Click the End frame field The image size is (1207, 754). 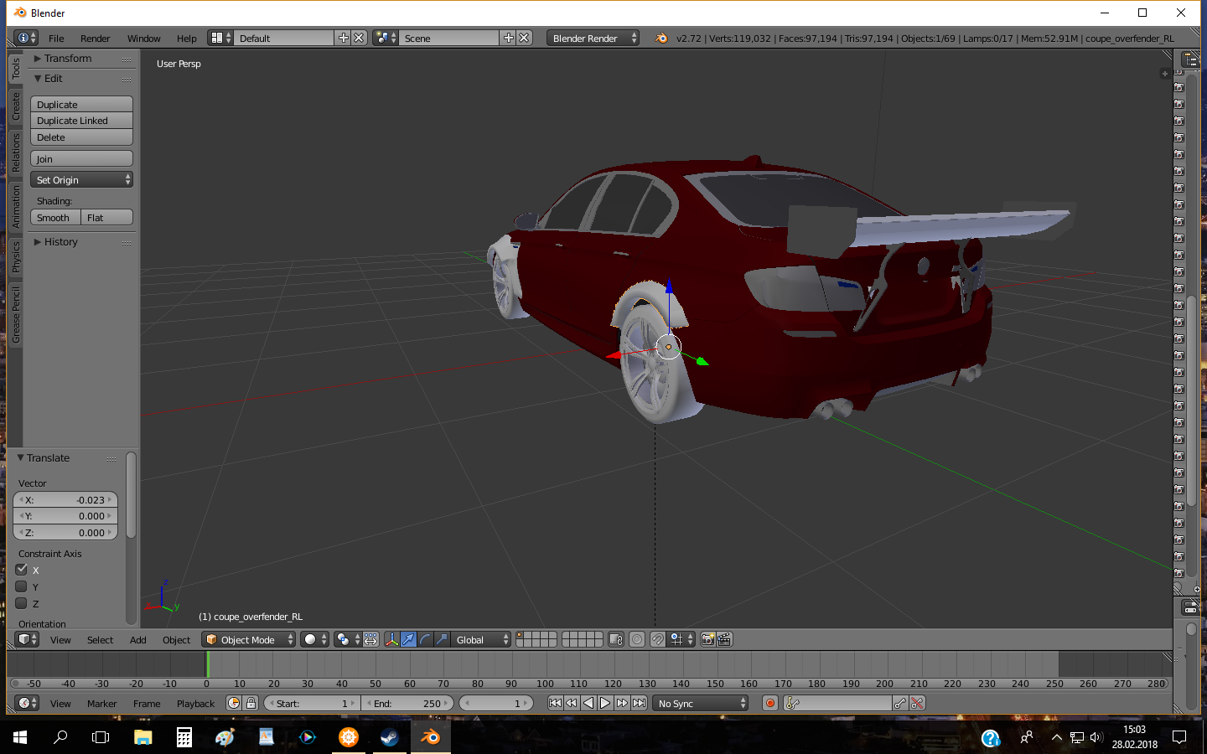408,703
